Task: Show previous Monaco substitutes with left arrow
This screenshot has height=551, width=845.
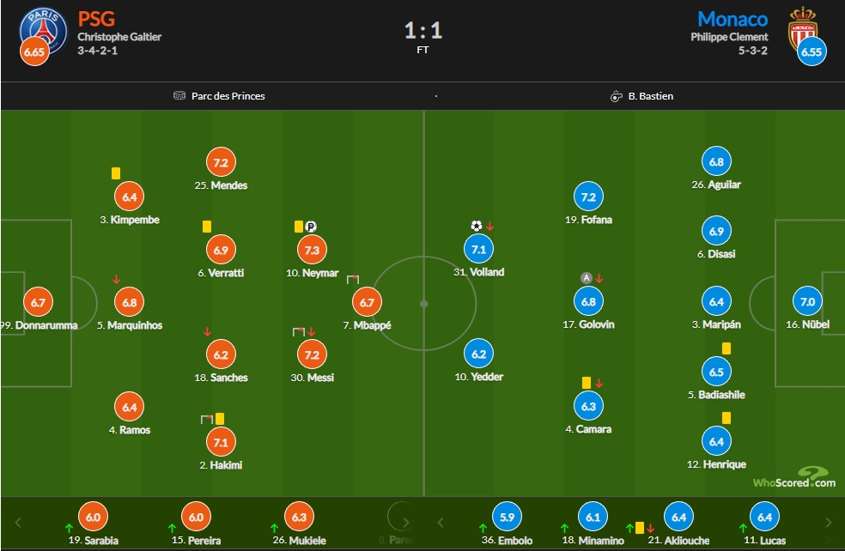Action: pyautogui.click(x=441, y=523)
